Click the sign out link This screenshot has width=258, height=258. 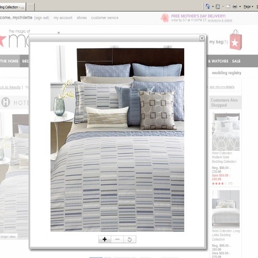tap(42, 18)
